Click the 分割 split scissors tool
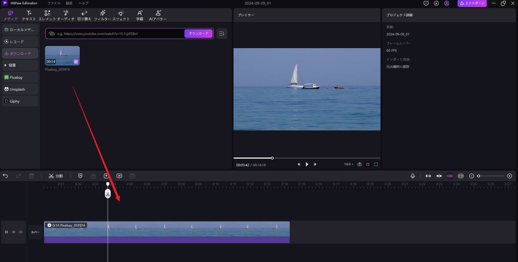This screenshot has height=262, width=518. click(x=56, y=176)
